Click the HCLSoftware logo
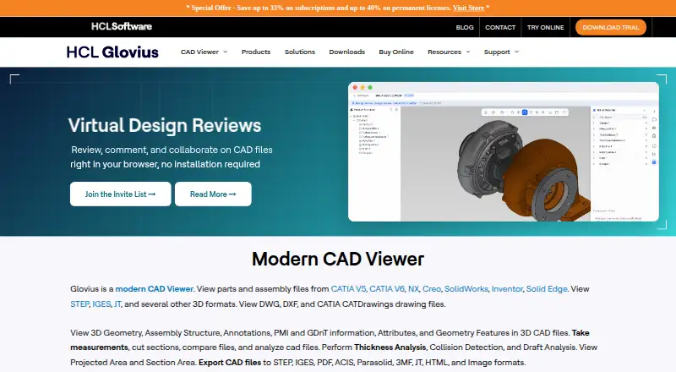The width and height of the screenshot is (676, 372). pos(122,26)
